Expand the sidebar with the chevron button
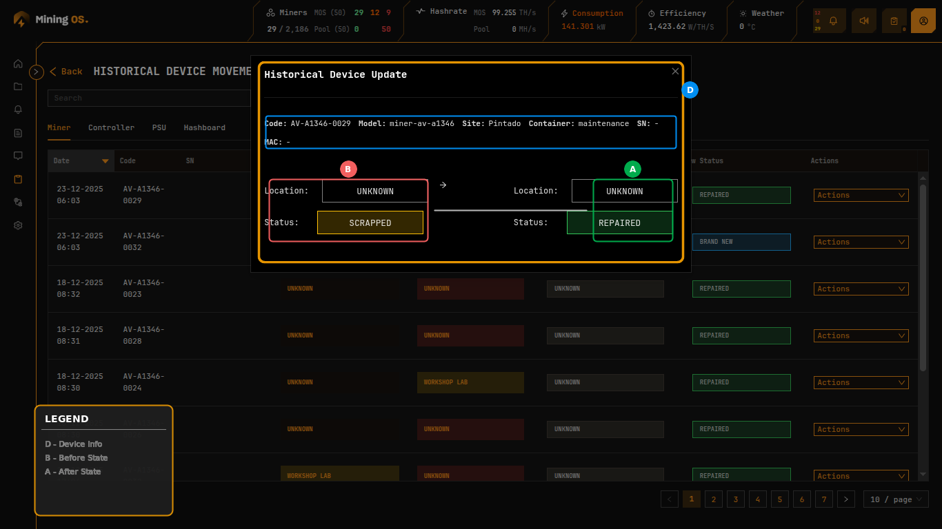 (37, 72)
